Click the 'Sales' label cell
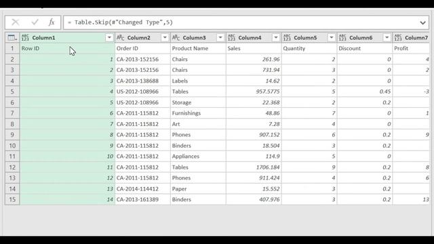434x244 pixels. 254,48
